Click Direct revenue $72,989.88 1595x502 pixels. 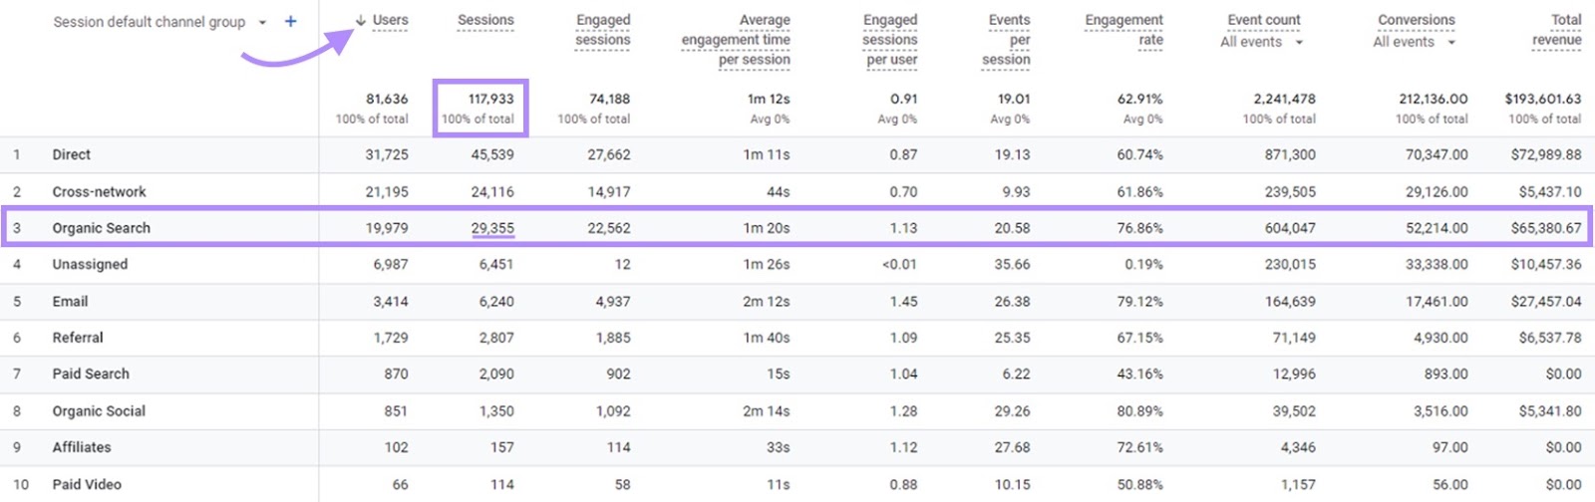pyautogui.click(x=1546, y=154)
